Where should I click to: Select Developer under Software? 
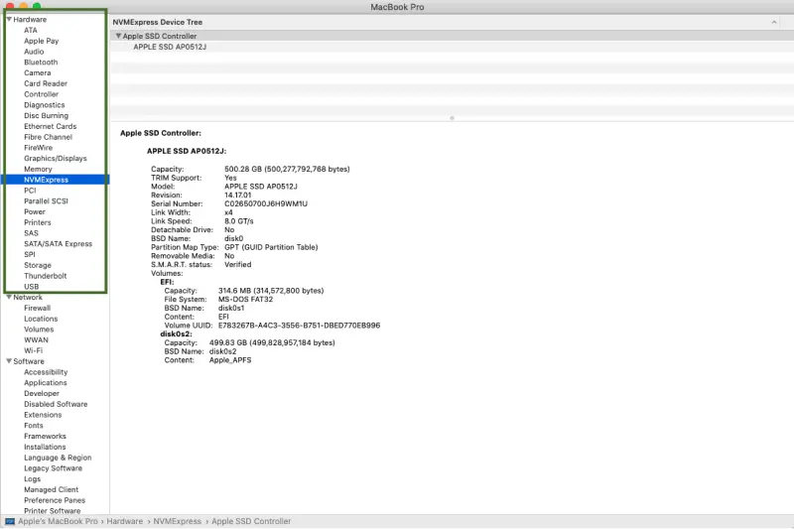[x=42, y=393]
